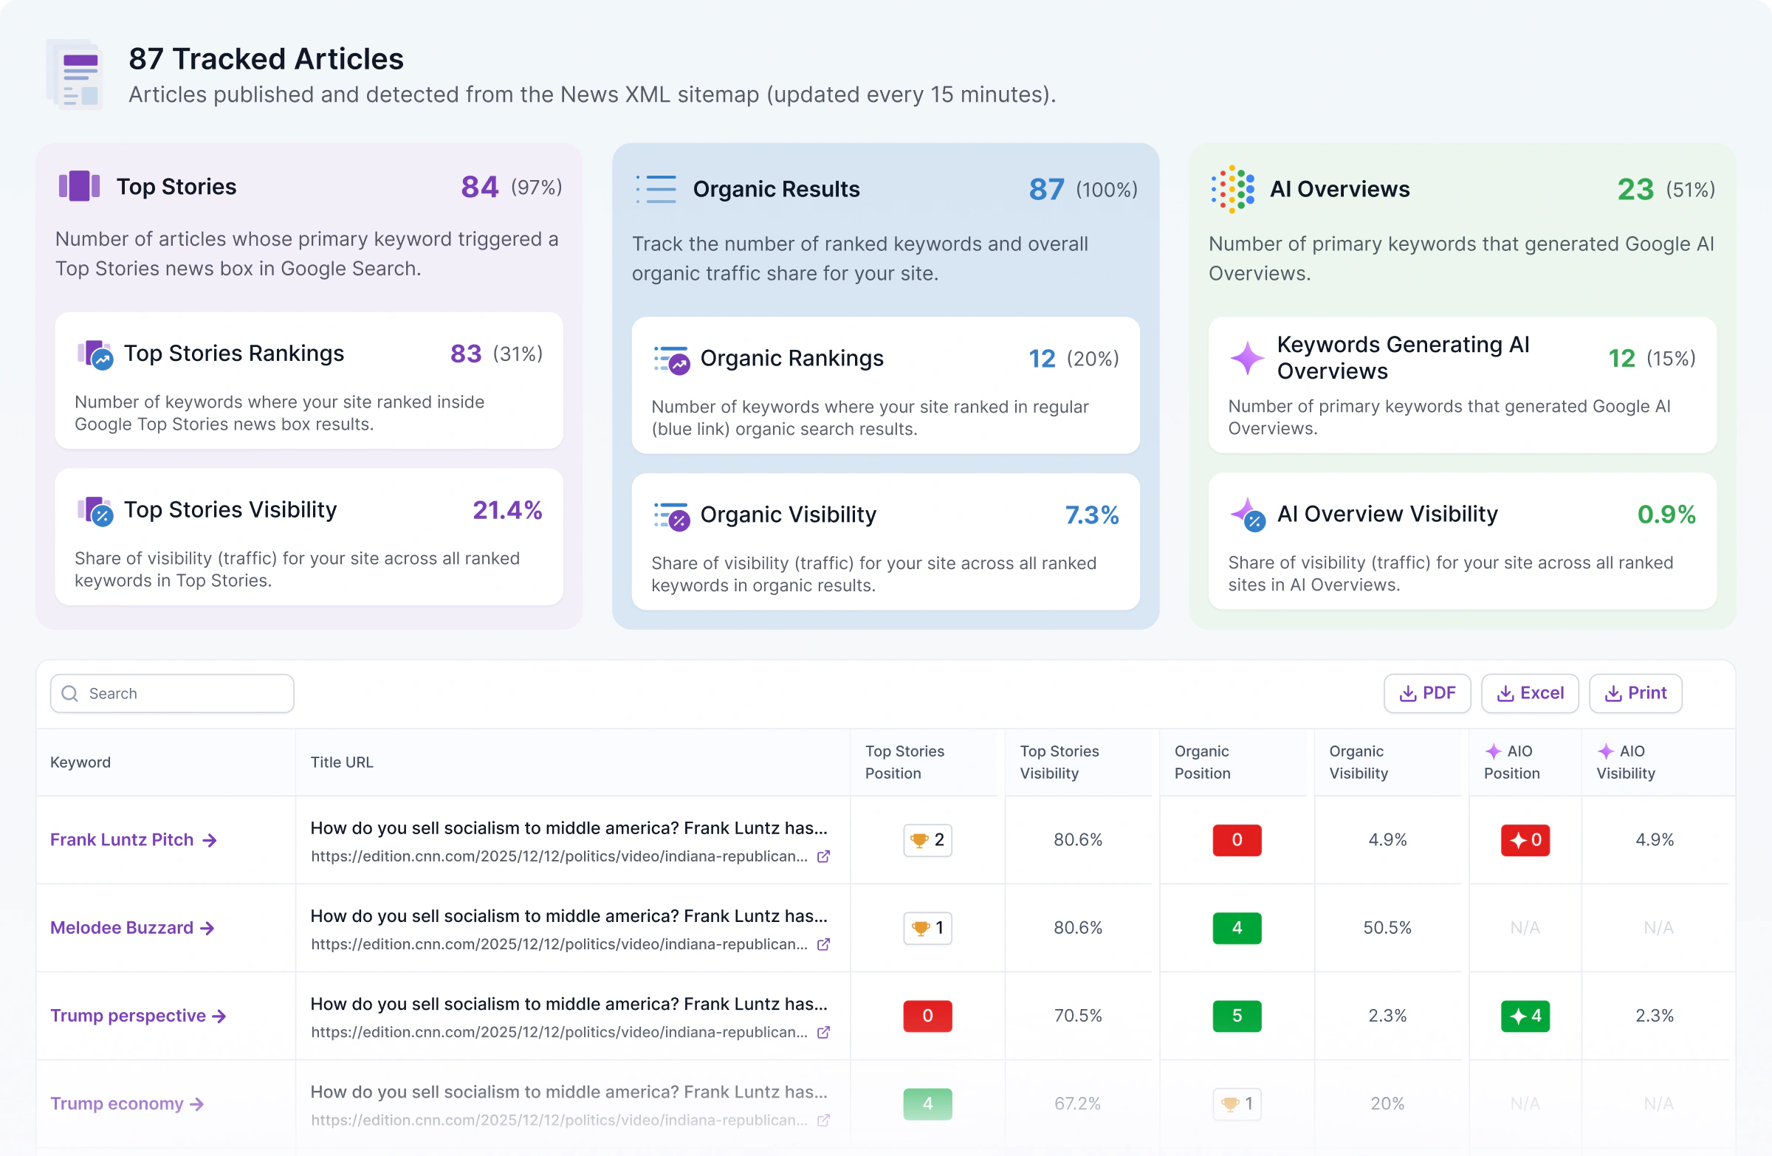This screenshot has width=1772, height=1156.
Task: Click the Keywords Generating AI Overviews sparkle icon
Action: [1247, 358]
